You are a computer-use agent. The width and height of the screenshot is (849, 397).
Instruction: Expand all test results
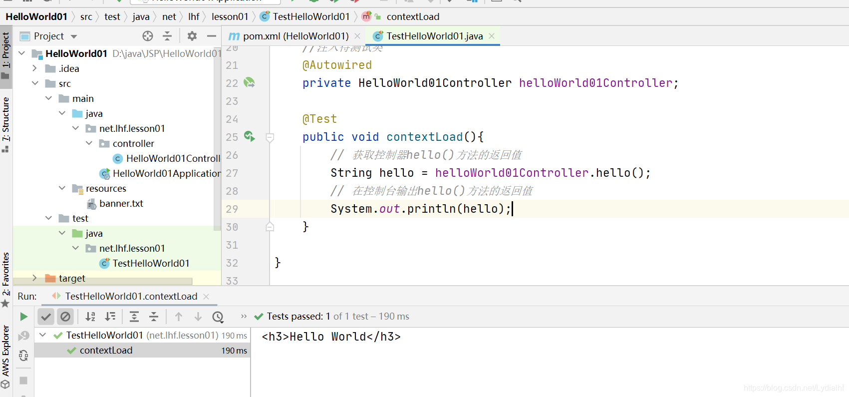pos(134,317)
